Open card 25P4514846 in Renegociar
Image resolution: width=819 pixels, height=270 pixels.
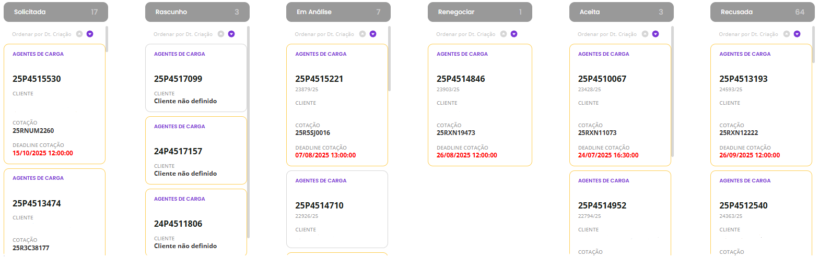click(x=480, y=105)
